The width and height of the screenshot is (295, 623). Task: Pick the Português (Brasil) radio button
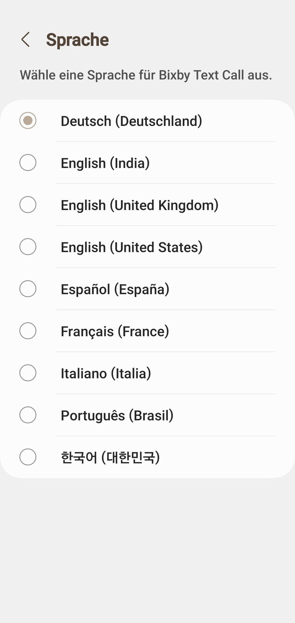[28, 415]
